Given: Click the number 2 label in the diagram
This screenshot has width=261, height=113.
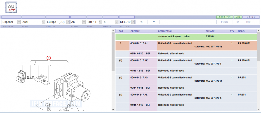Looking at the screenshot, I should (35, 62).
